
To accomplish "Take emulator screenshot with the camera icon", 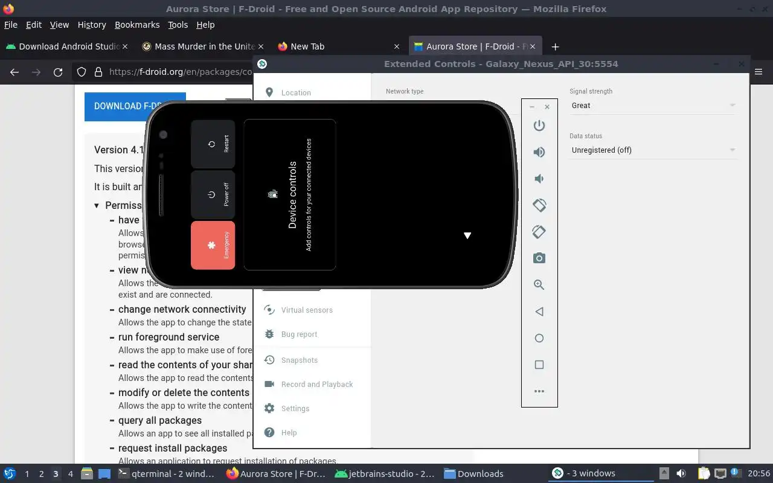I will click(x=539, y=258).
